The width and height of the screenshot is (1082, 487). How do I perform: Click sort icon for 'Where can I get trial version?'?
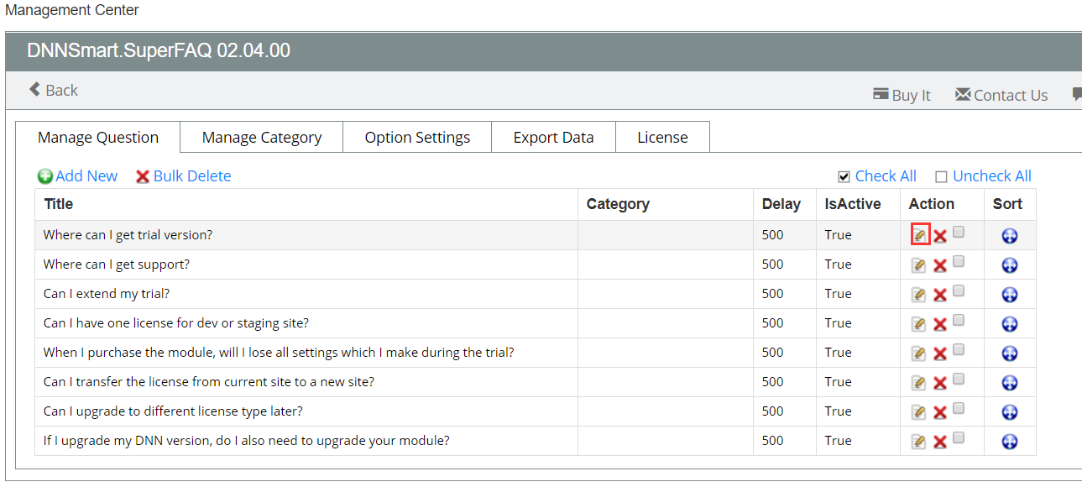(1010, 236)
